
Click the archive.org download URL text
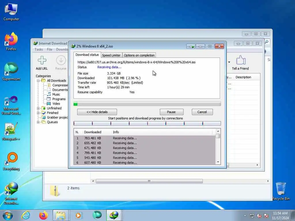136,62
